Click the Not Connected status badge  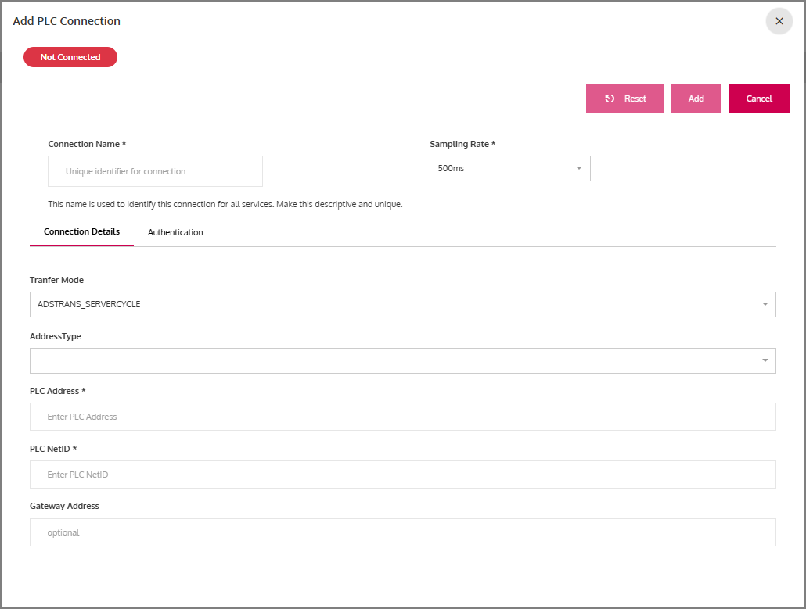tap(70, 57)
